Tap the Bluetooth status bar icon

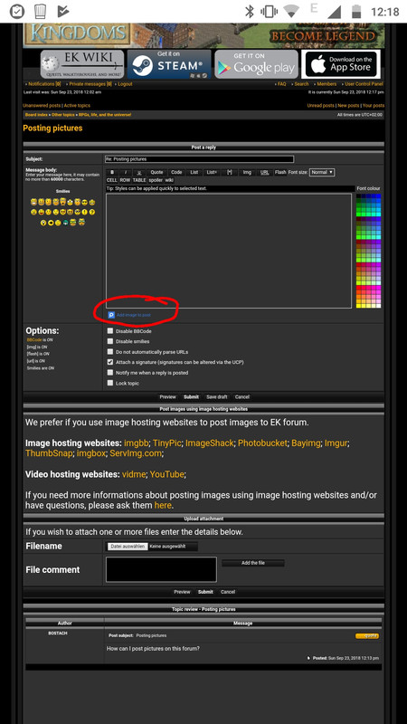[x=250, y=11]
